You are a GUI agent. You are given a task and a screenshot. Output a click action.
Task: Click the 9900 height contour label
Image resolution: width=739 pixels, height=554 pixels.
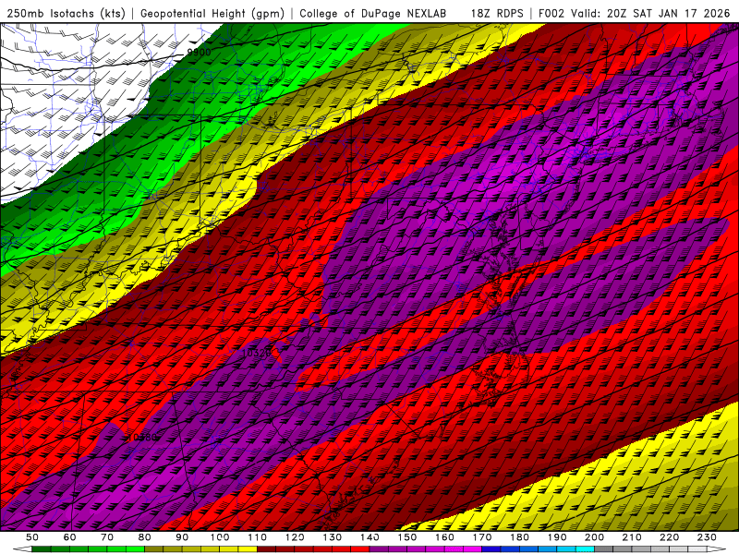pyautogui.click(x=199, y=53)
